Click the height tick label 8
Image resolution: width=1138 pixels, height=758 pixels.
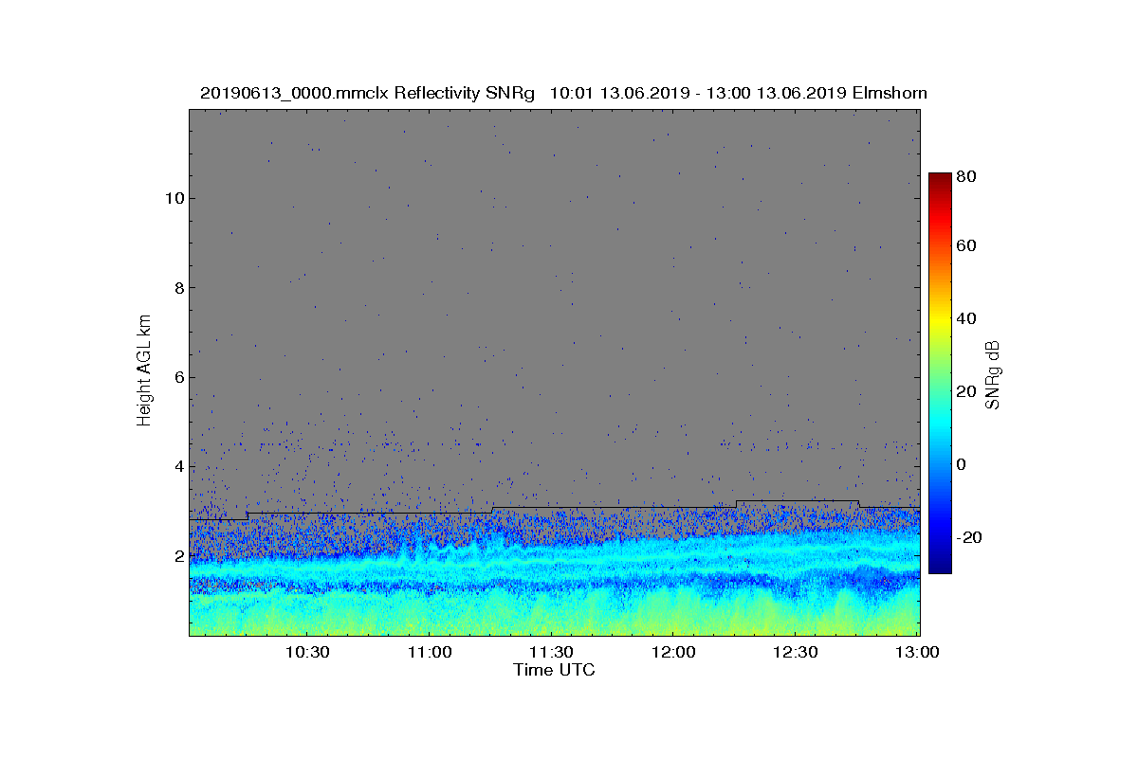pyautogui.click(x=177, y=287)
